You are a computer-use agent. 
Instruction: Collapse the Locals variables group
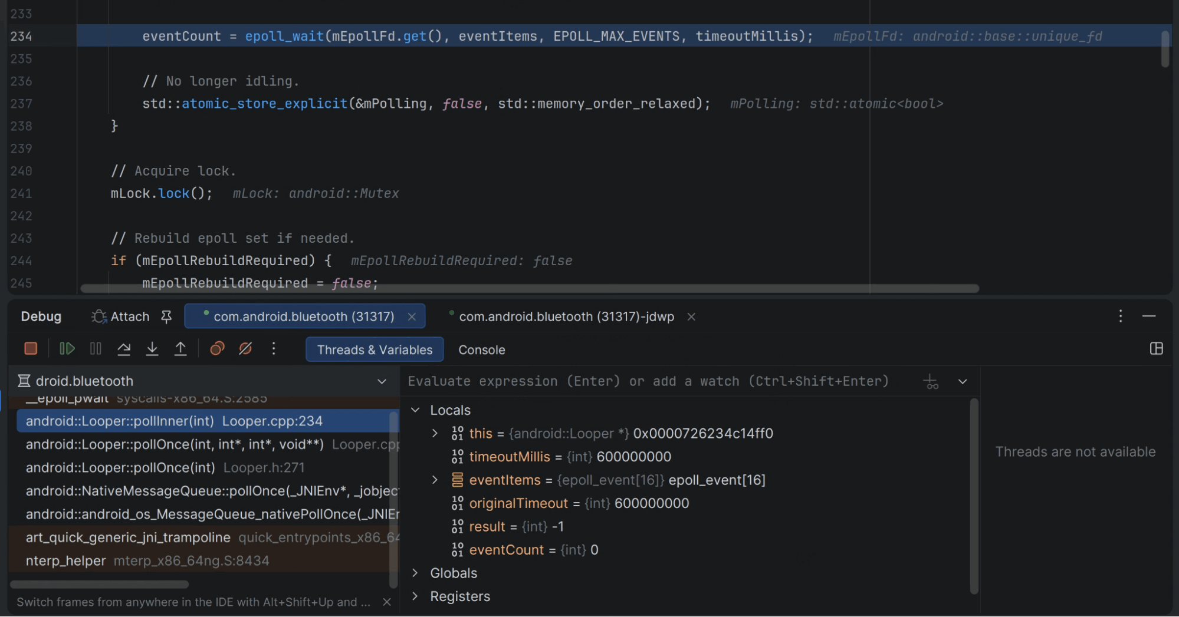415,410
